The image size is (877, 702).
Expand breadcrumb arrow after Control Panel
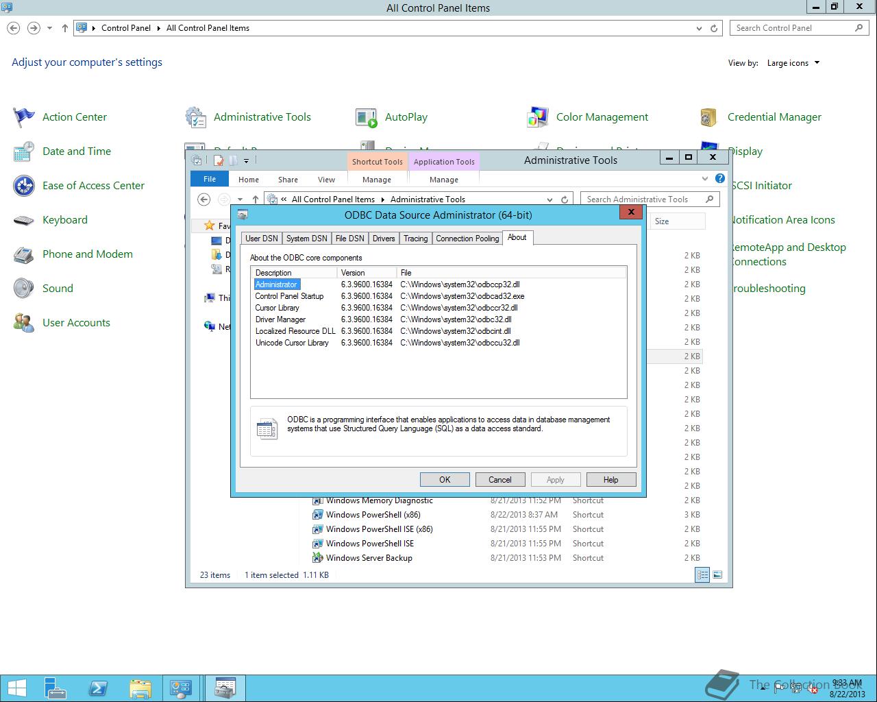(159, 28)
